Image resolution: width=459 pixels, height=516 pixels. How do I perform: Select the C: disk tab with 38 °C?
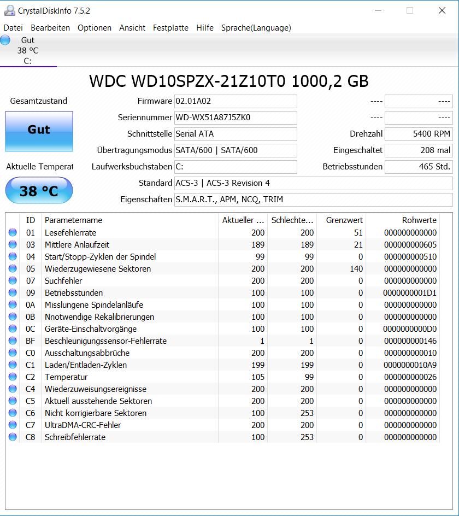tap(28, 50)
